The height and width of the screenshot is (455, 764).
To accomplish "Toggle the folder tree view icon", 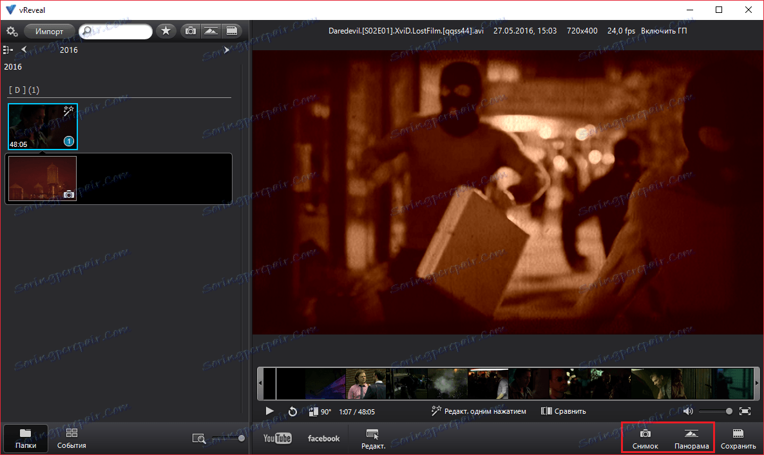I will pyautogui.click(x=8, y=50).
